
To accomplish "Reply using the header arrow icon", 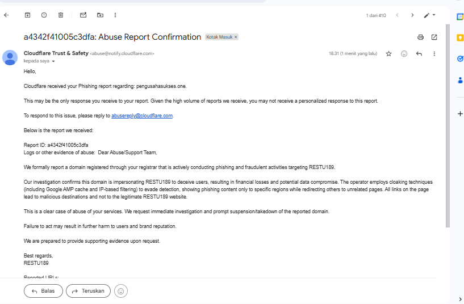I will click(419, 54).
